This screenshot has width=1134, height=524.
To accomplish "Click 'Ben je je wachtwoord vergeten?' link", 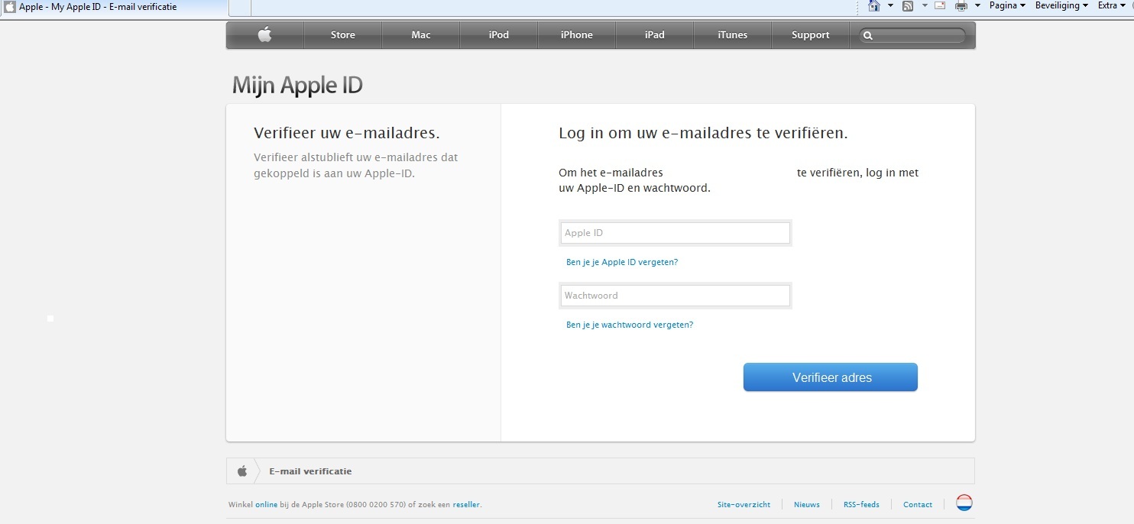I will pyautogui.click(x=630, y=325).
